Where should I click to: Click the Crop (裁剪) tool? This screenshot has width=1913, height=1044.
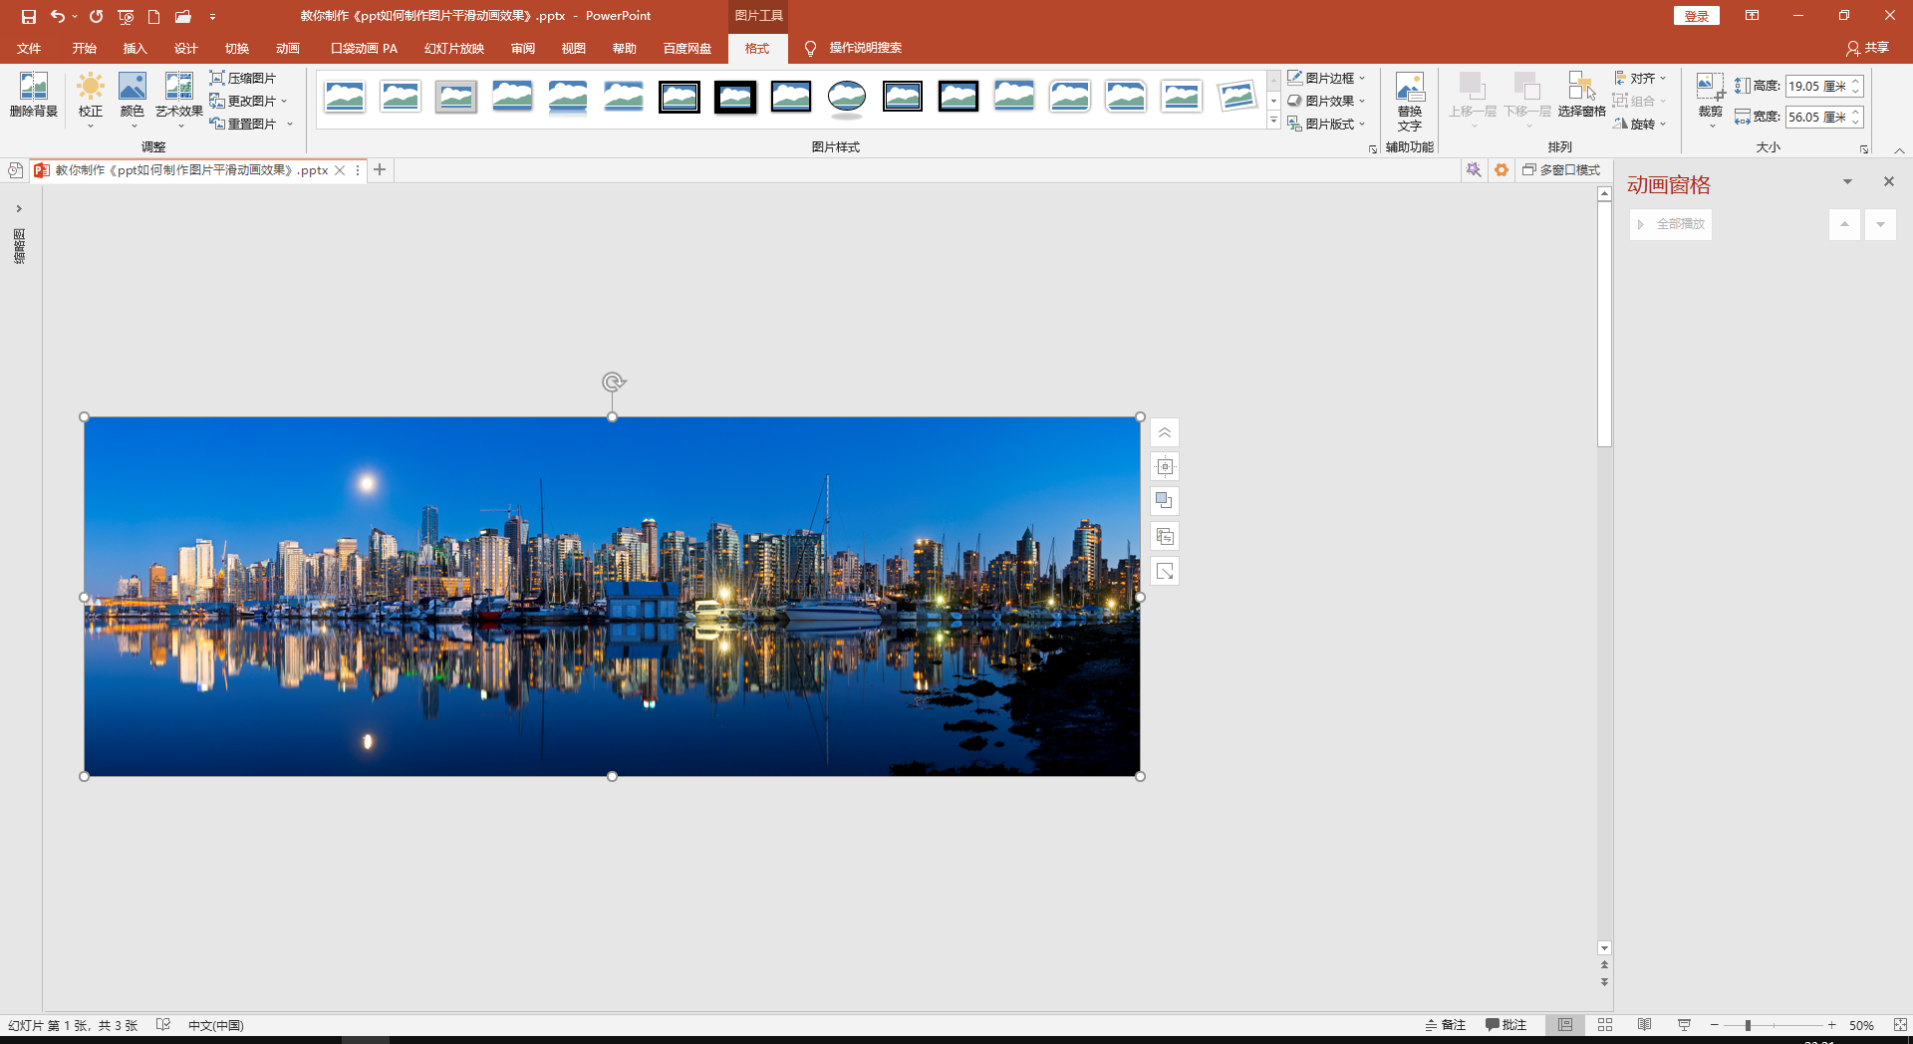1711,100
